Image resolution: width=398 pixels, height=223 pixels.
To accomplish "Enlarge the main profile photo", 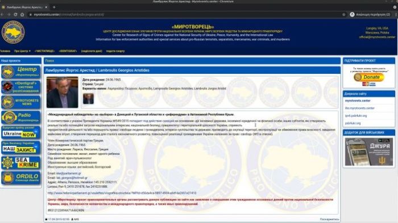I will click(x=62, y=92).
